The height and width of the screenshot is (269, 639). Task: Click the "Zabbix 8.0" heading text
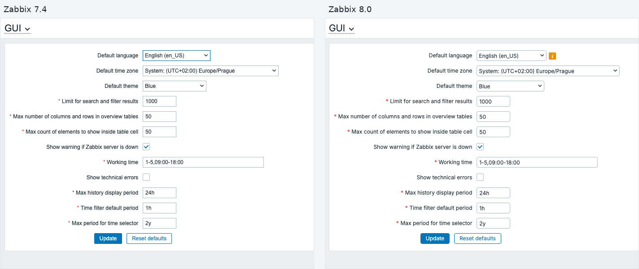[350, 9]
